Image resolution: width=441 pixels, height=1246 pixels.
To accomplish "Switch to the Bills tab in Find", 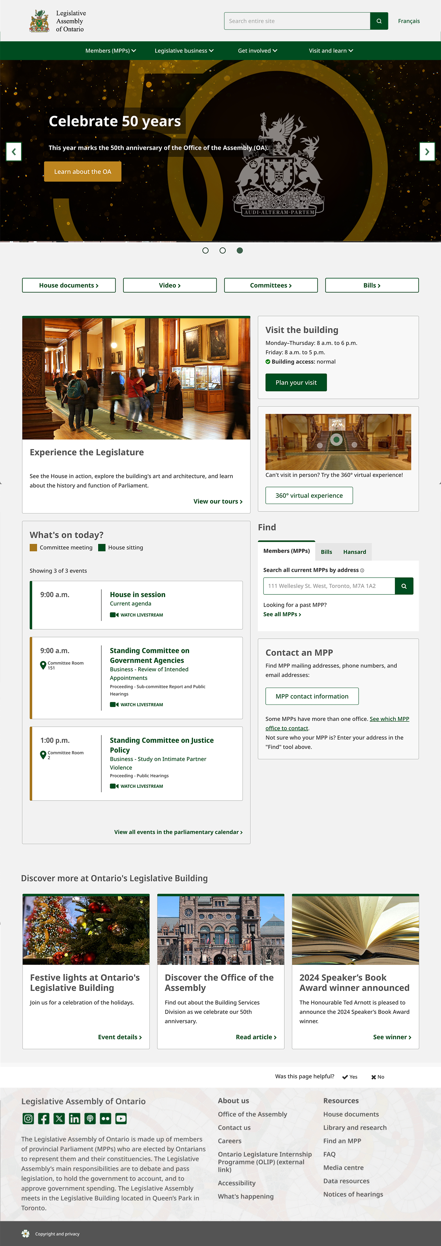I will coord(327,552).
